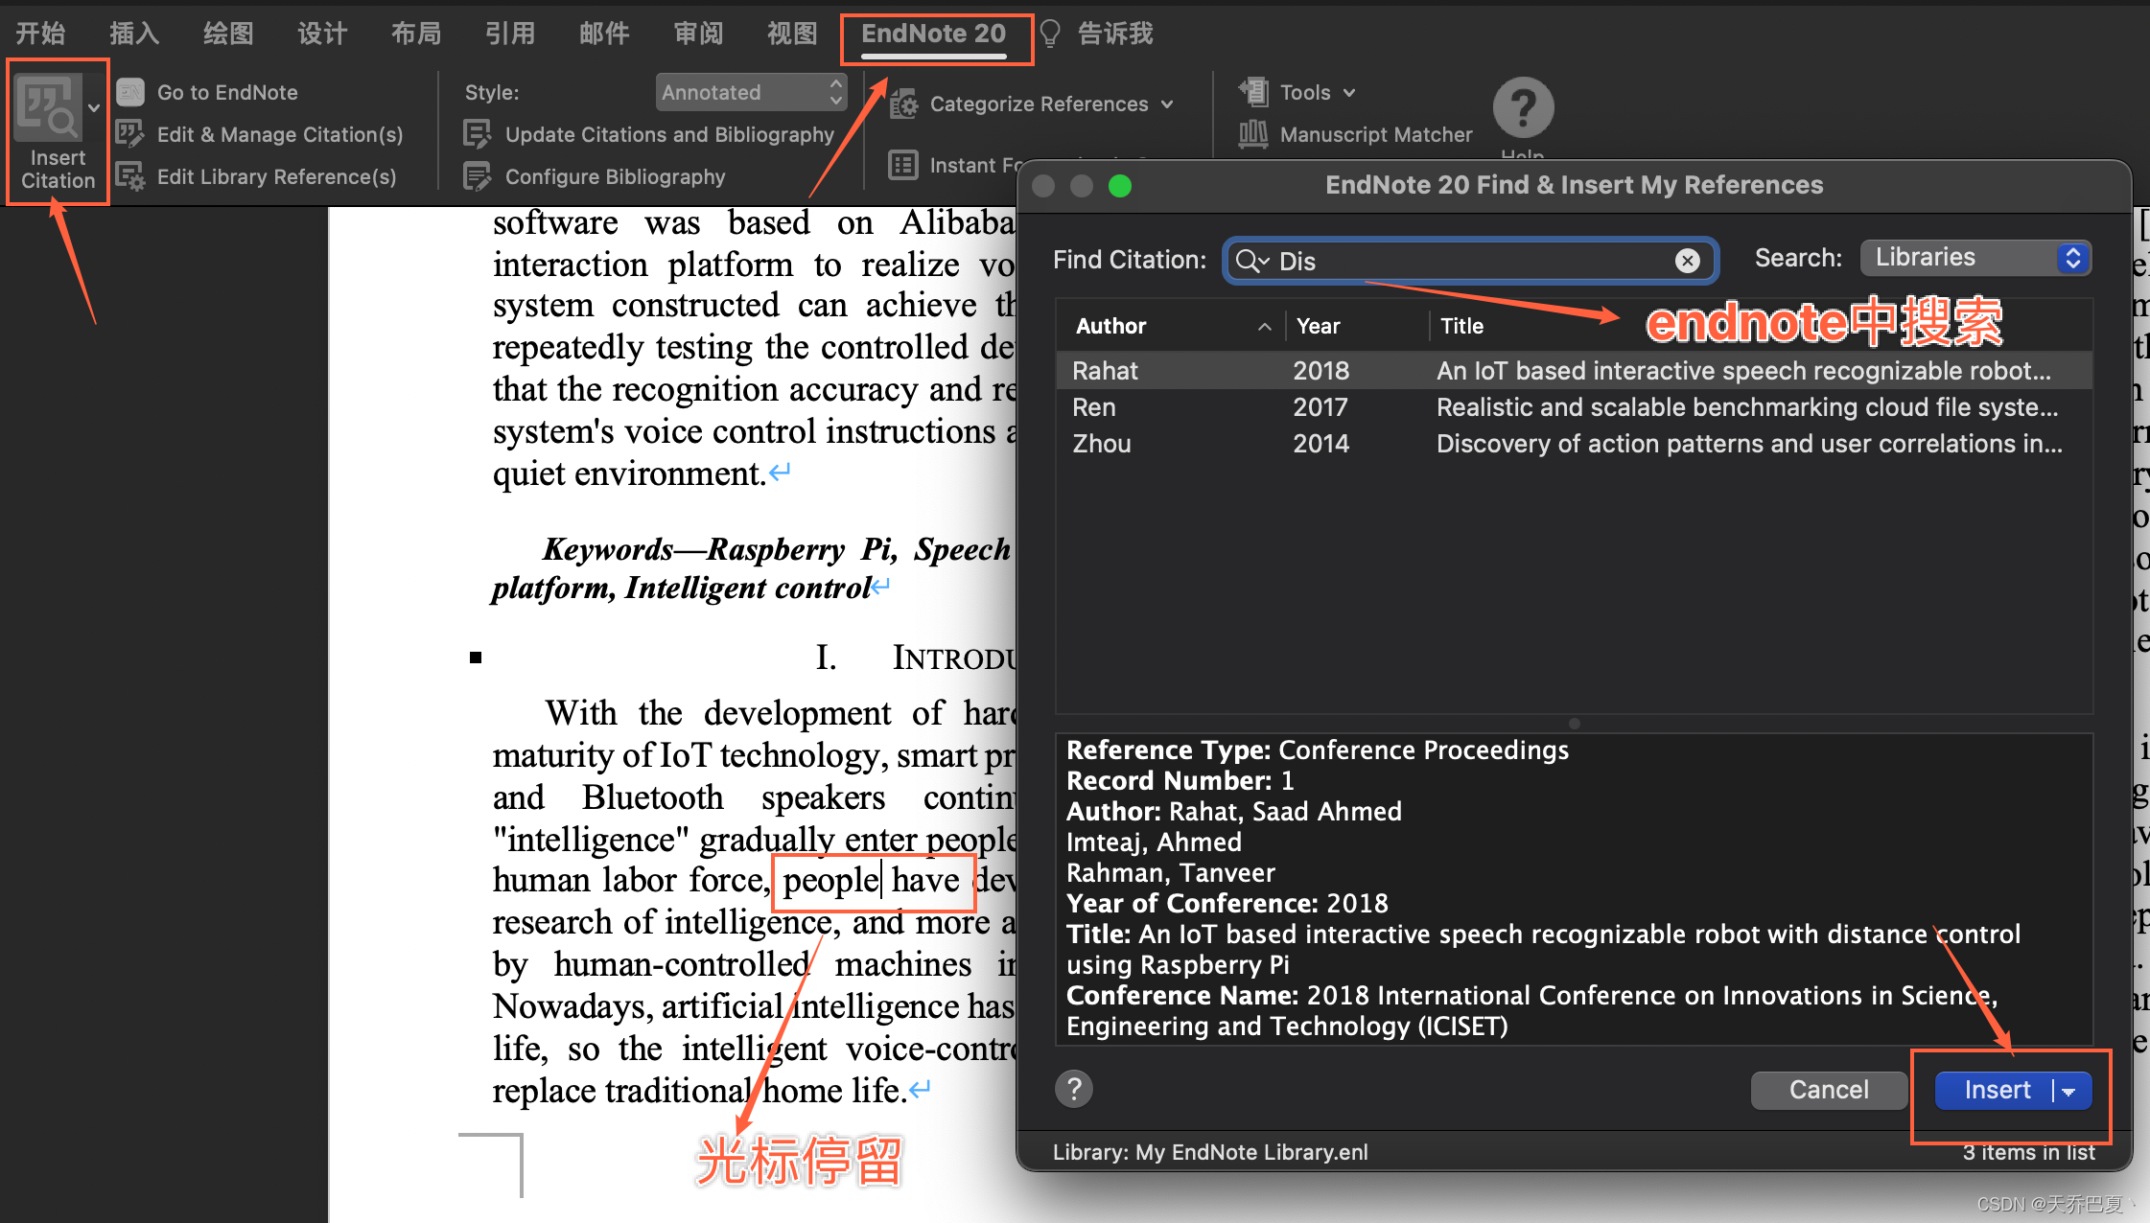Open the Search Libraries dropdown
Screen dimensions: 2150x1223
(1975, 258)
